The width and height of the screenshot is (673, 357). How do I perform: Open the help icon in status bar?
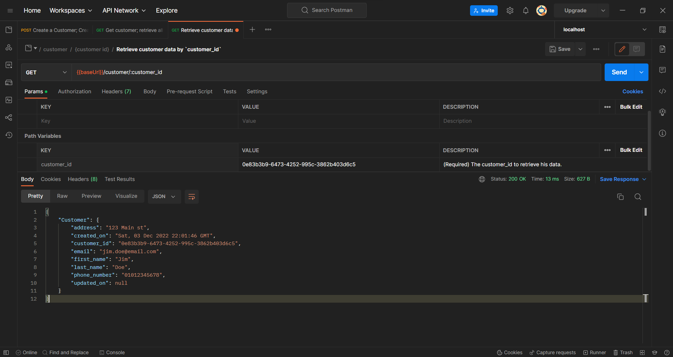tap(667, 352)
